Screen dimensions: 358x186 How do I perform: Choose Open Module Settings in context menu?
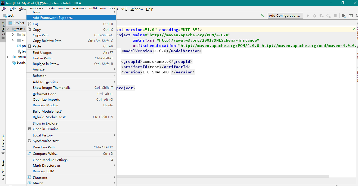(x=50, y=160)
